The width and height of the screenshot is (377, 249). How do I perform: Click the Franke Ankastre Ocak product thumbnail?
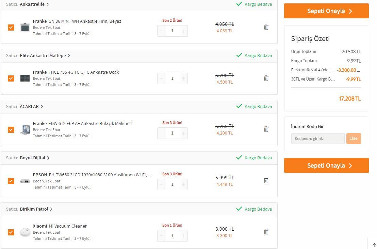click(x=25, y=78)
